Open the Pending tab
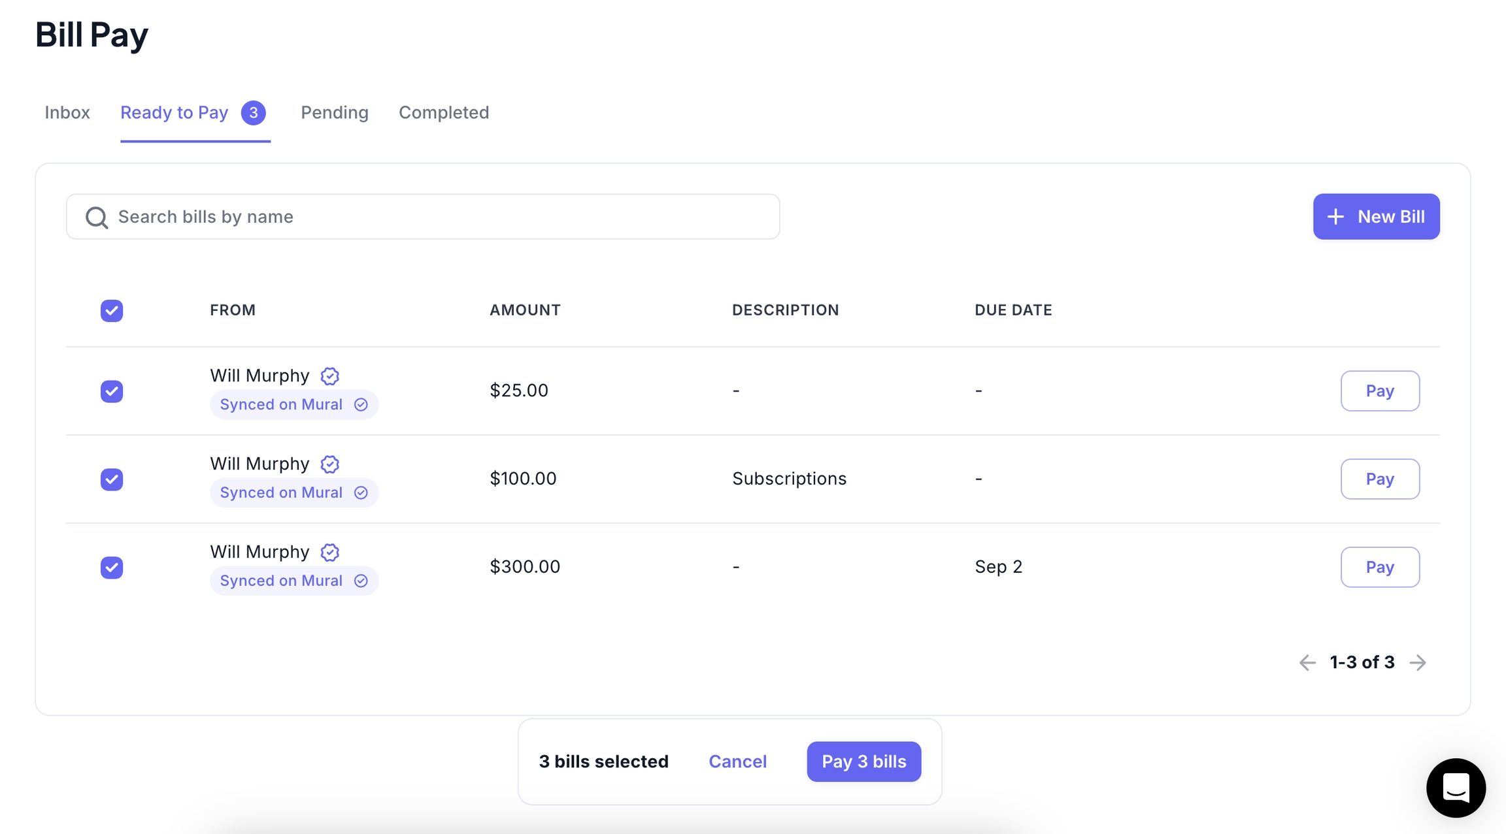1506x834 pixels. (x=334, y=112)
